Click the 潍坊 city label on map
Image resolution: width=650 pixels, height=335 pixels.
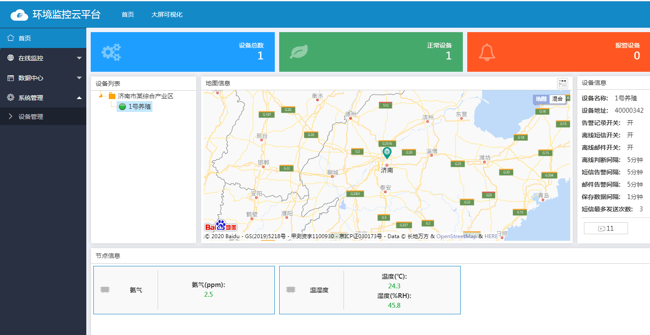click(x=485, y=158)
